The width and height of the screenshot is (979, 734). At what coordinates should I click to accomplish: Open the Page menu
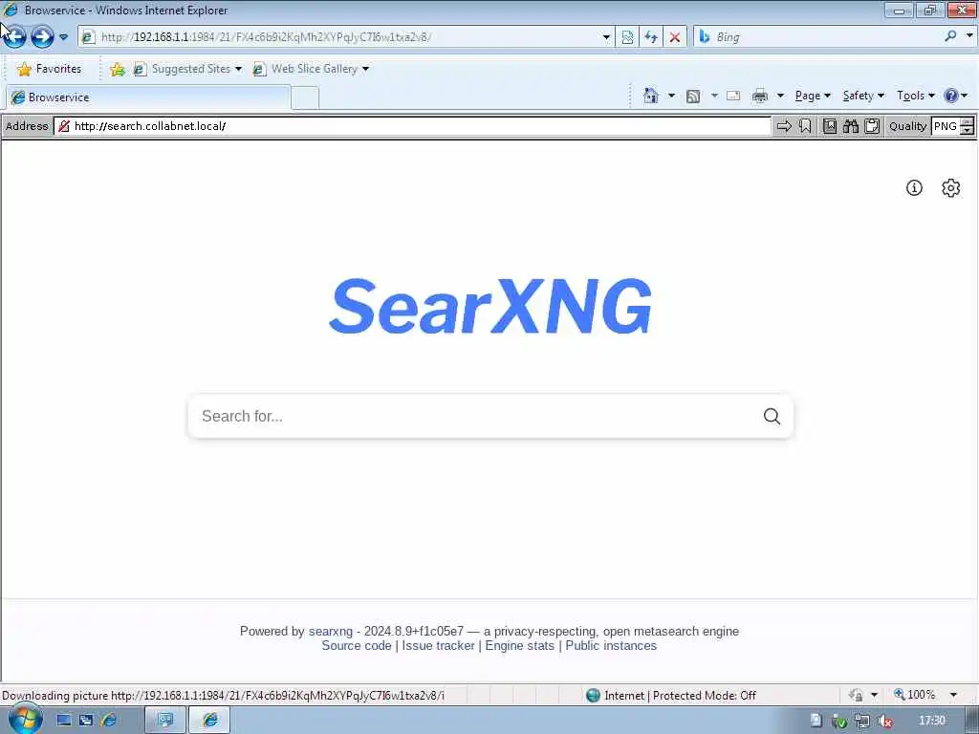pyautogui.click(x=813, y=96)
